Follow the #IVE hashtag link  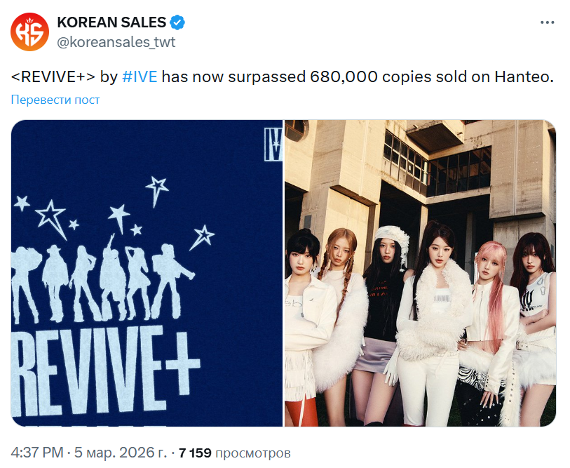click(x=140, y=76)
